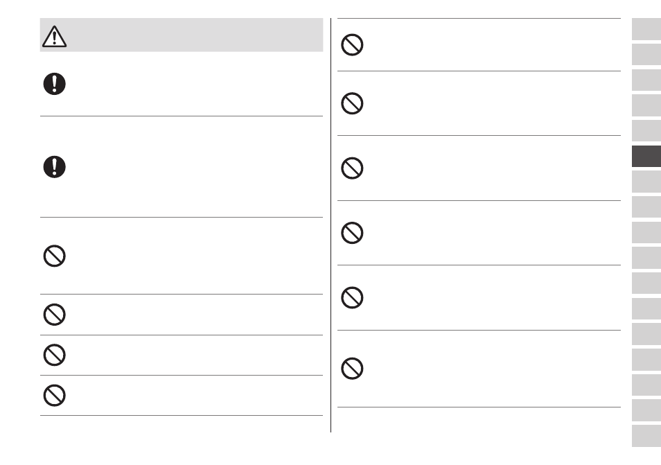
Task: Click topmost prohibition icon in right column
Action: click(x=352, y=44)
